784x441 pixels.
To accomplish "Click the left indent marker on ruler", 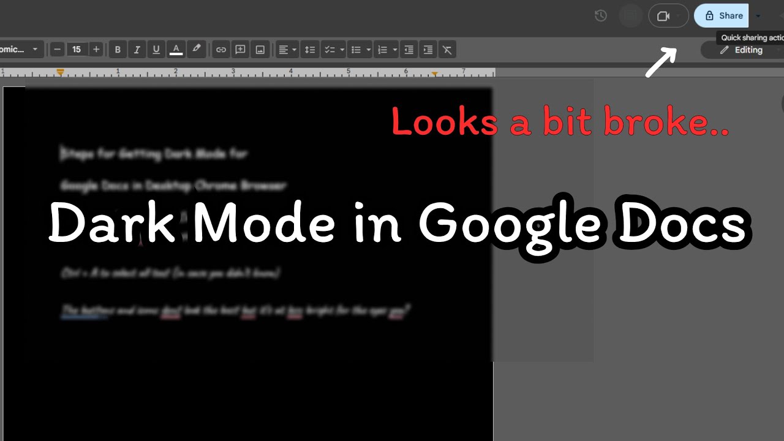I will pyautogui.click(x=60, y=72).
